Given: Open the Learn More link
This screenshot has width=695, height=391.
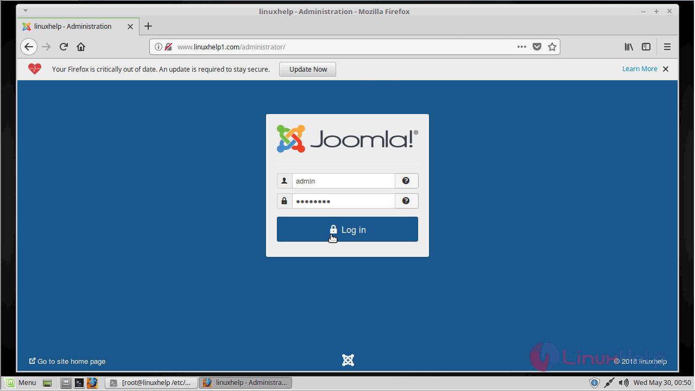Looking at the screenshot, I should [640, 69].
